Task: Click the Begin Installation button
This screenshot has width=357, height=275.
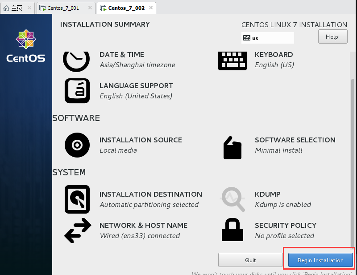Action: coord(320,260)
